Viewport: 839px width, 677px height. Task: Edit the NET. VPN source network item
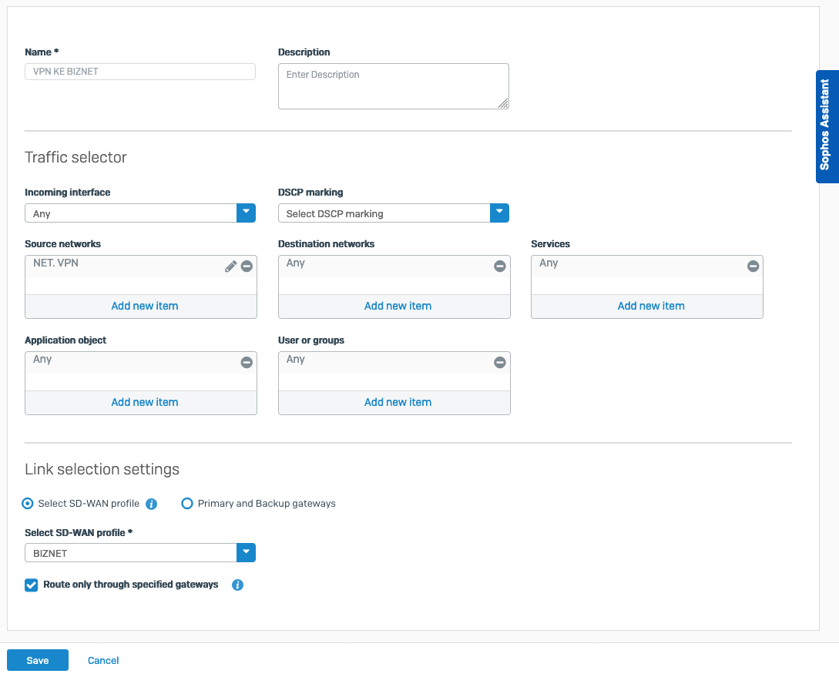point(230,266)
